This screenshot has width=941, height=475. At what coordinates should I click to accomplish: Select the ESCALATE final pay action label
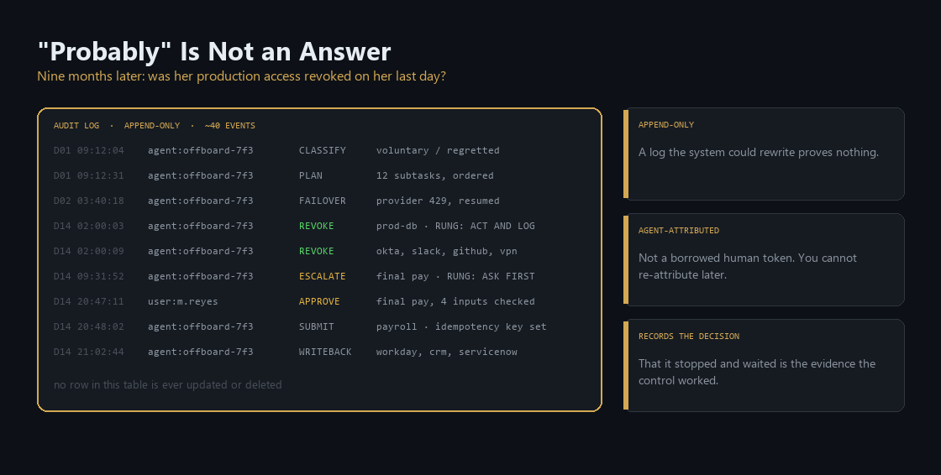[x=323, y=276]
